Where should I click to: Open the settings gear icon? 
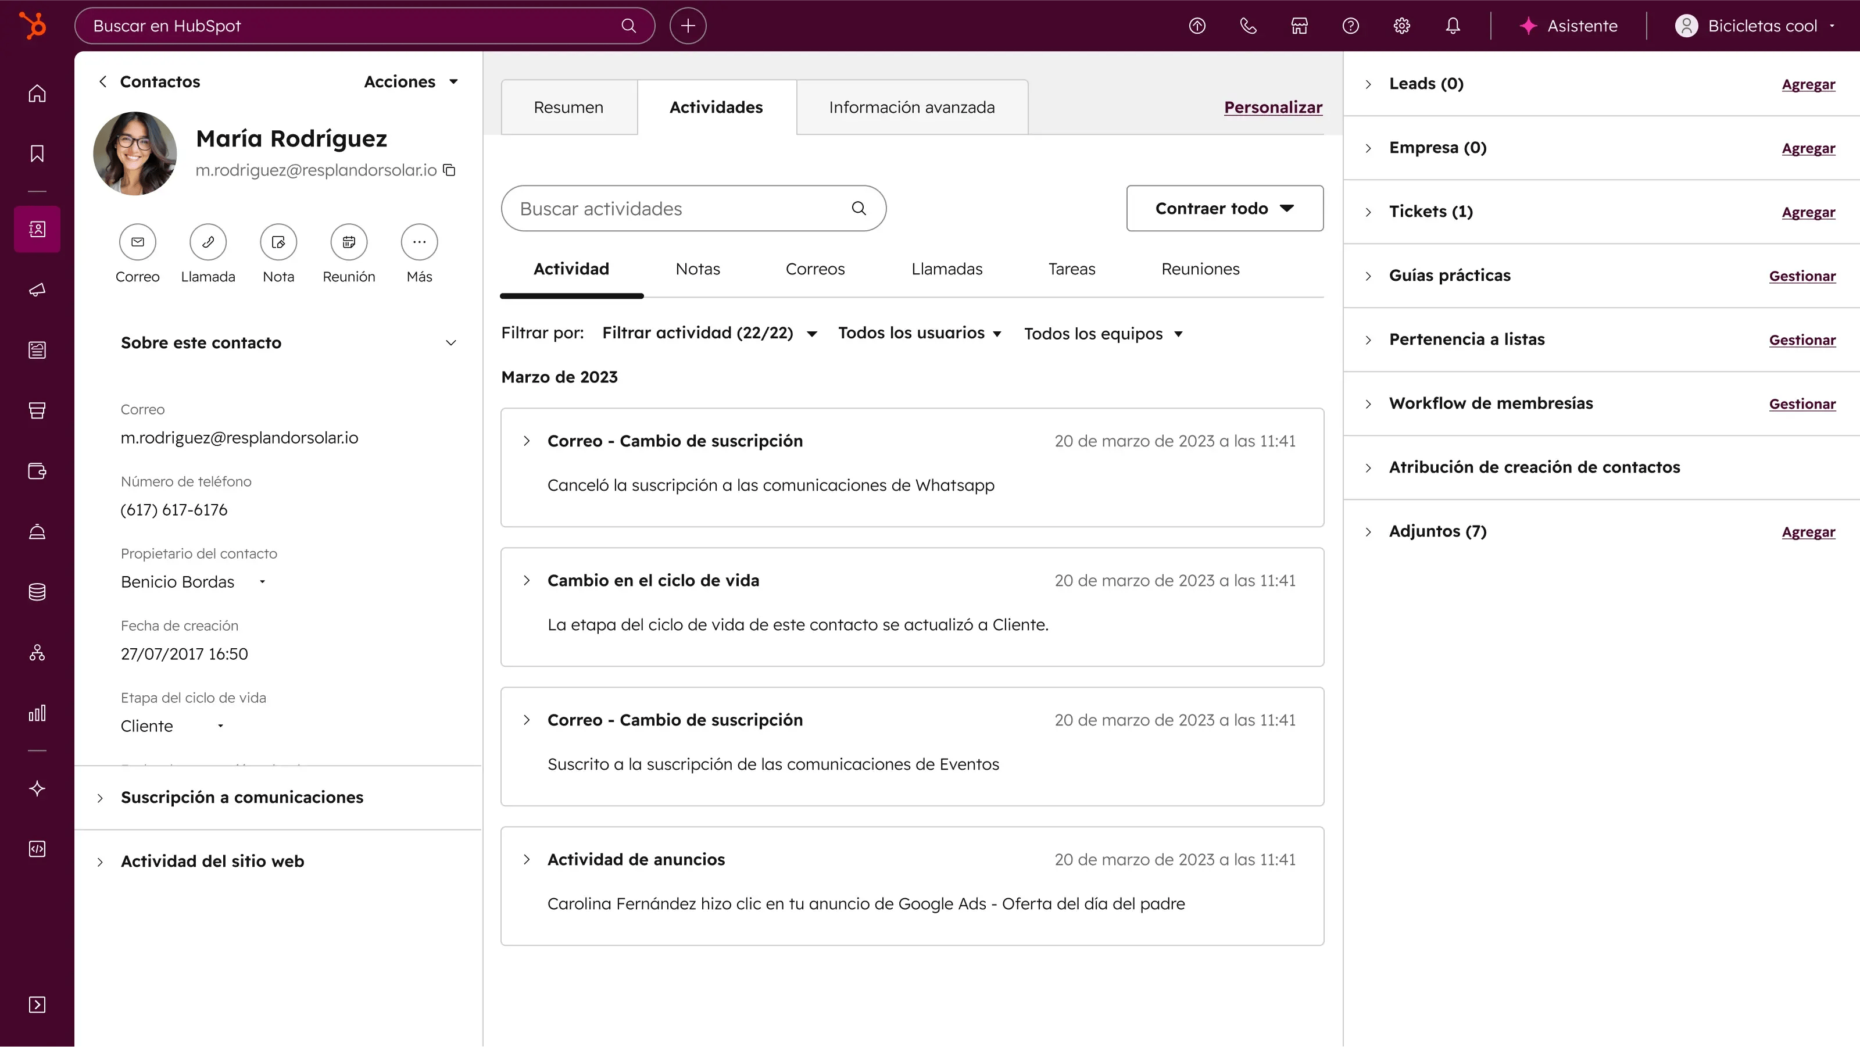(x=1401, y=26)
